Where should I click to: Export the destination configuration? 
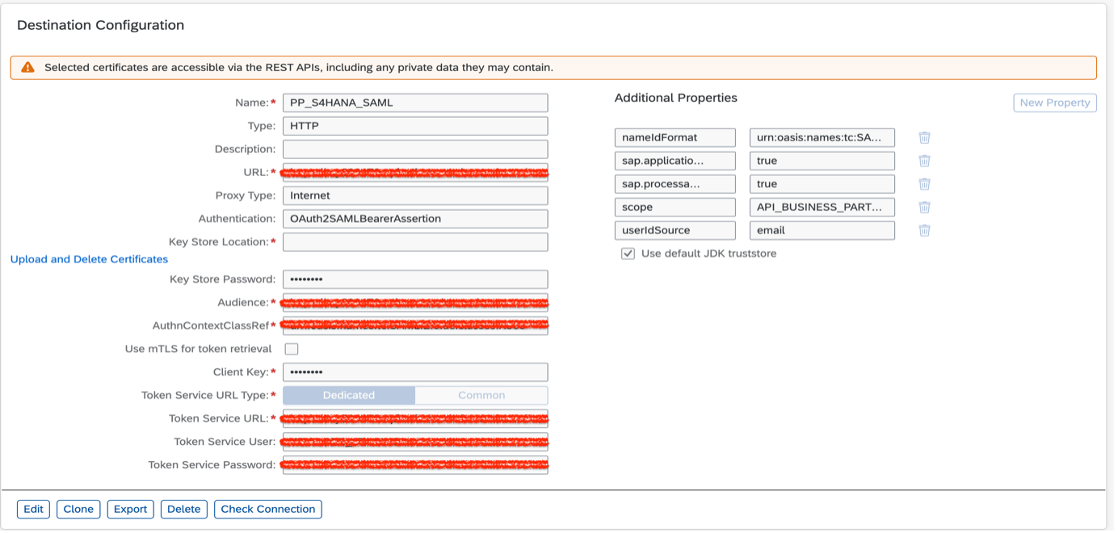[130, 509]
